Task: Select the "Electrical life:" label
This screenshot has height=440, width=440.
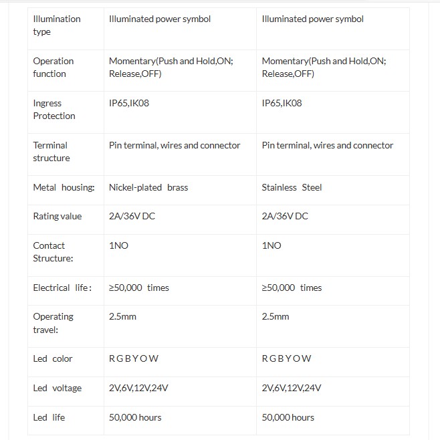Action: tap(63, 288)
